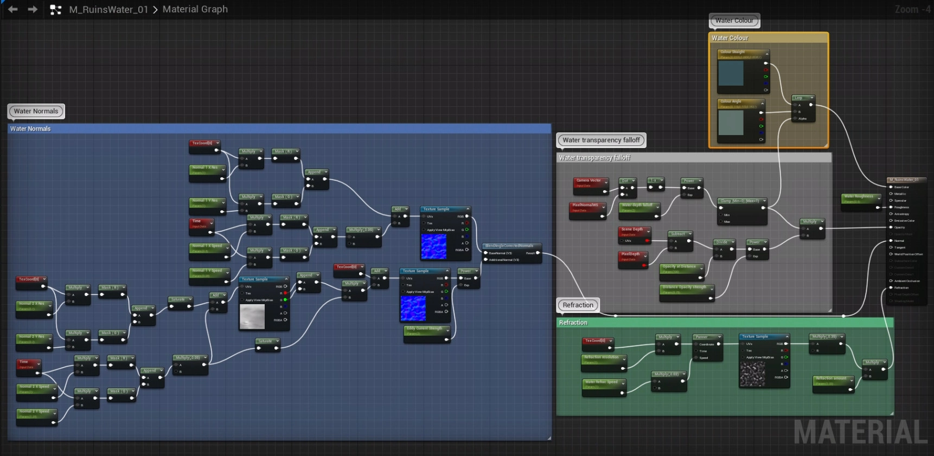The height and width of the screenshot is (456, 934).
Task: Expand the Water Roughness node chevron
Action: point(879,197)
